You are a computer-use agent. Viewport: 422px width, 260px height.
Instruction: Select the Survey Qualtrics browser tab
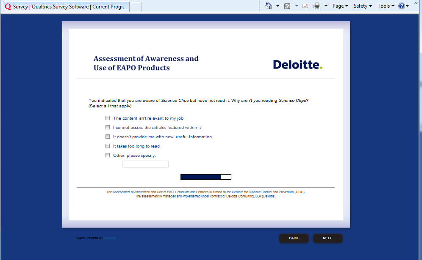coord(66,7)
